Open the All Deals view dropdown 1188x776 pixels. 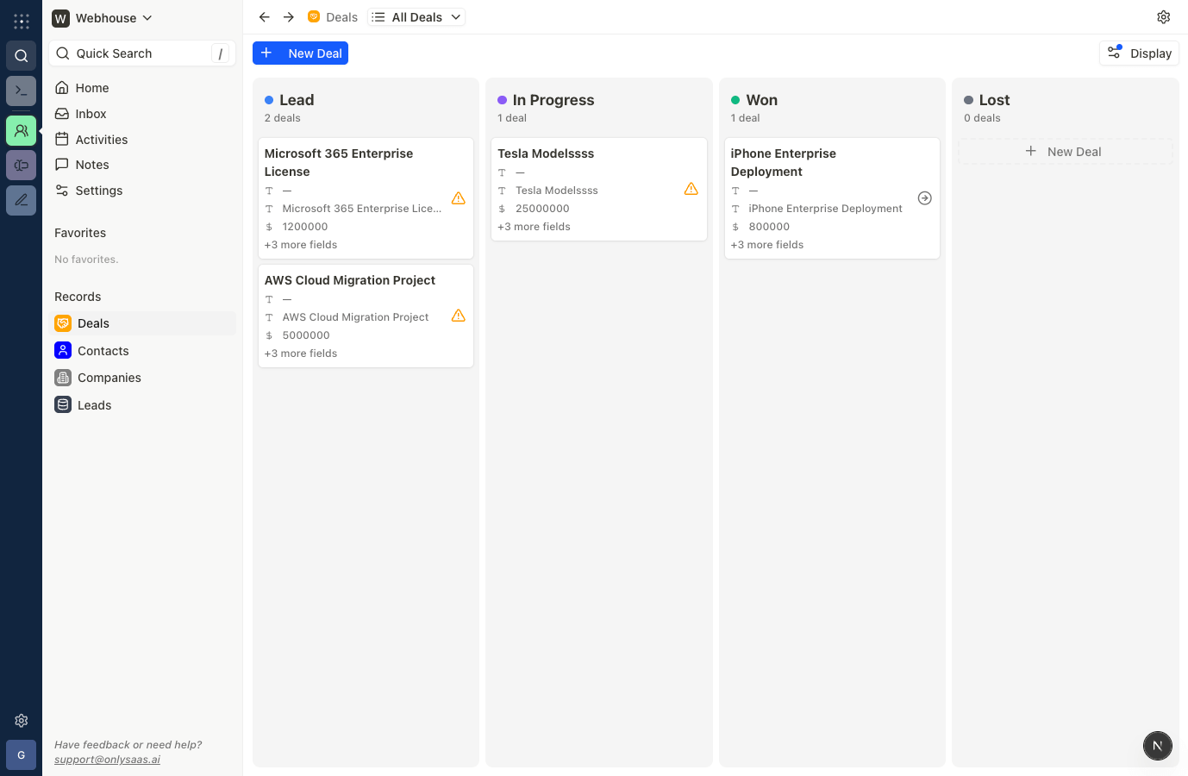[x=416, y=17]
